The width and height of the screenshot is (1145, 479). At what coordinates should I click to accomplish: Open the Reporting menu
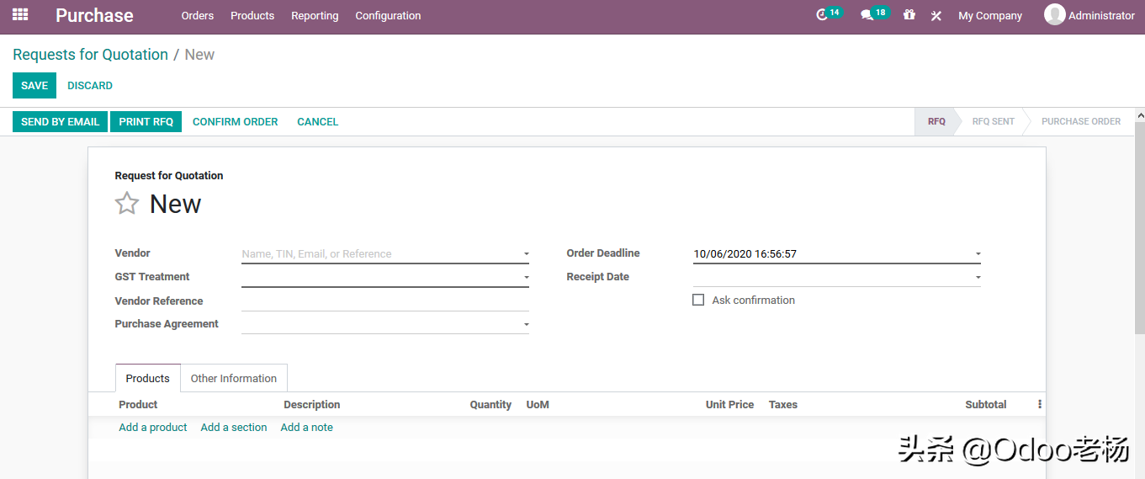pyautogui.click(x=315, y=16)
